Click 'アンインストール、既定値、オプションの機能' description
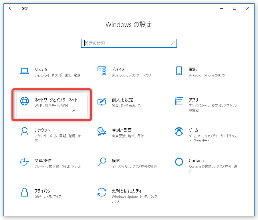Image resolution: width=258 pixels, height=220 pixels. (x=213, y=108)
